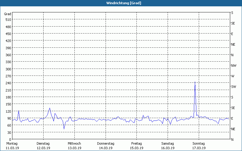Click the lowest dip in the line before Mittwoch
Image resolution: width=242 pixels, height=151 pixels.
pos(64,129)
